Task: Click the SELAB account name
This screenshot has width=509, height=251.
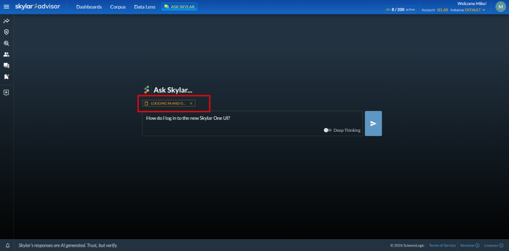Action: 443,10
